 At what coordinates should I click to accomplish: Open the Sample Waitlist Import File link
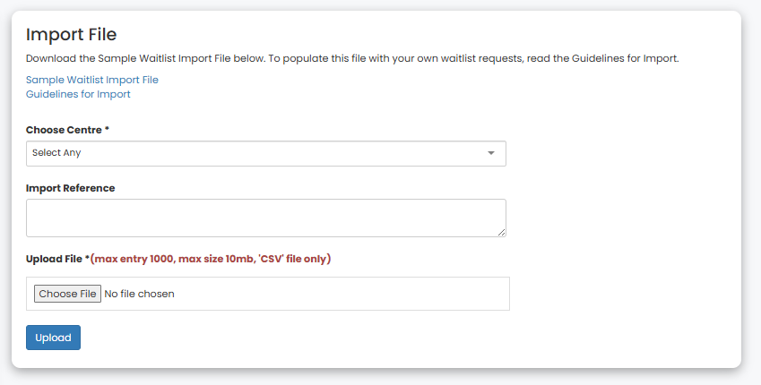click(92, 80)
